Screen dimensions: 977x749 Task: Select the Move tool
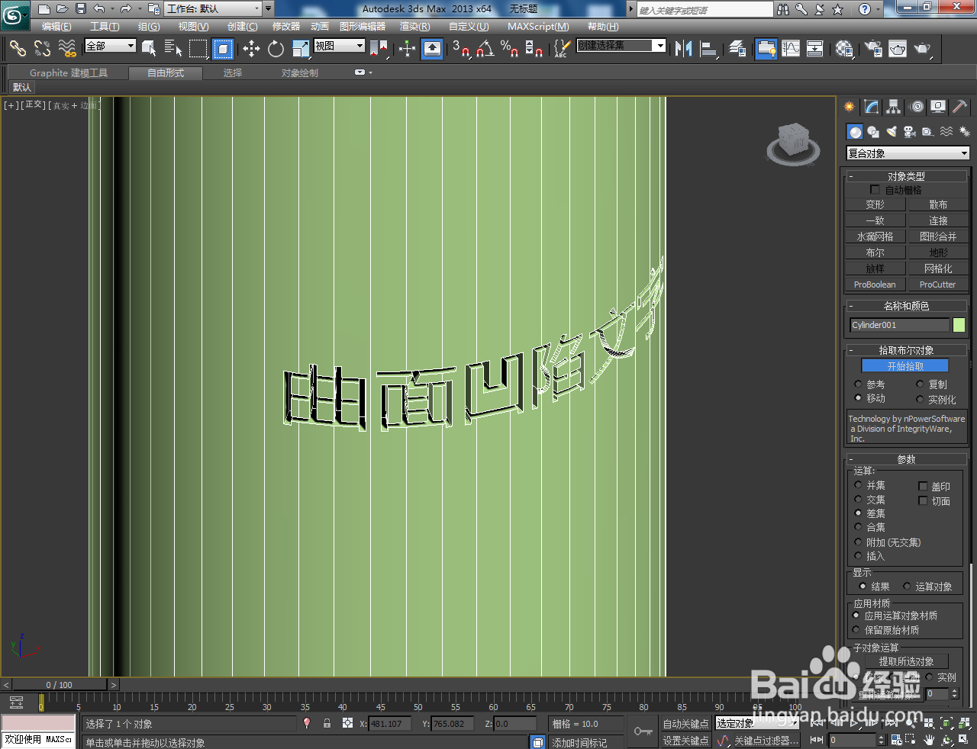tap(251, 49)
